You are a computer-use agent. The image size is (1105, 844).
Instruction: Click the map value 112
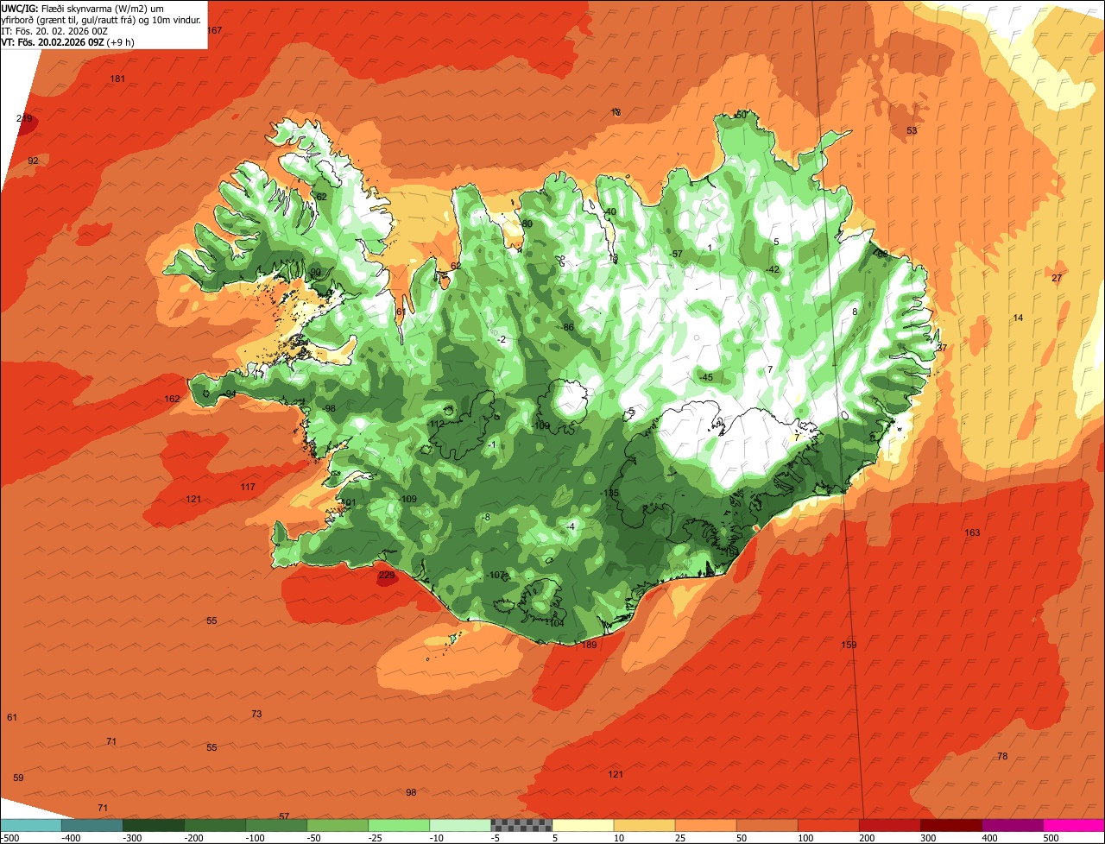[x=436, y=425]
